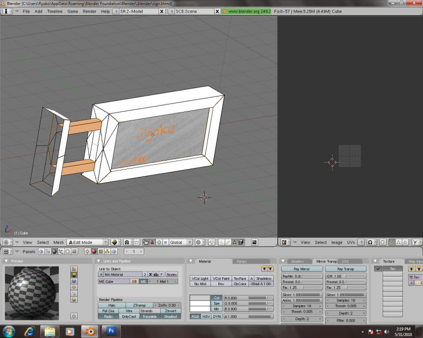Toggle the 3D transform manipulator hand icon

[x=146, y=242]
